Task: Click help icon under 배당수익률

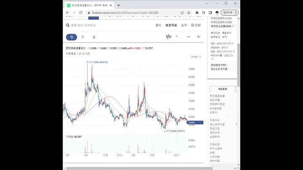Action: coord(212,59)
